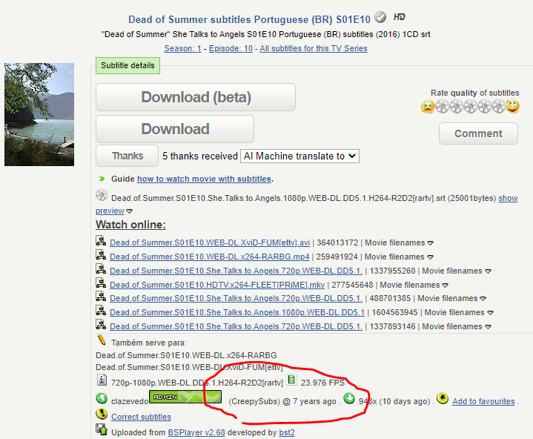
Task: Expand Movie filenames for HDTV.x264-FLEET[PRiME].mkv
Action: [x=446, y=285]
